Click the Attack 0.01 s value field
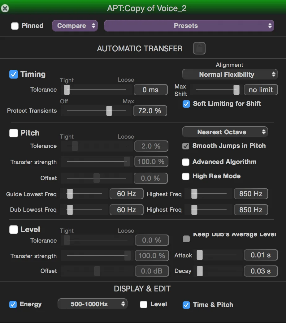286x323 pixels. [261, 255]
